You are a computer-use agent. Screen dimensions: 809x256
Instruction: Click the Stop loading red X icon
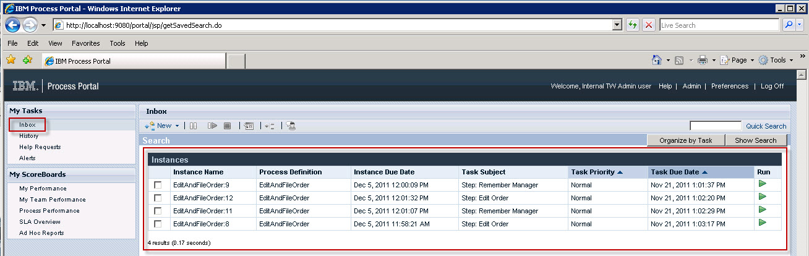pyautogui.click(x=648, y=25)
